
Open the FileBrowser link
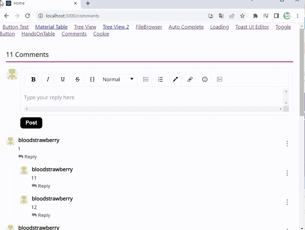149,27
